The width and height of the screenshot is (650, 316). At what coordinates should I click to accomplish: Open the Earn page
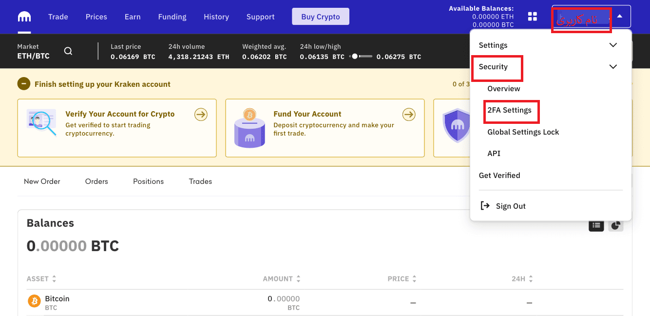tap(133, 17)
